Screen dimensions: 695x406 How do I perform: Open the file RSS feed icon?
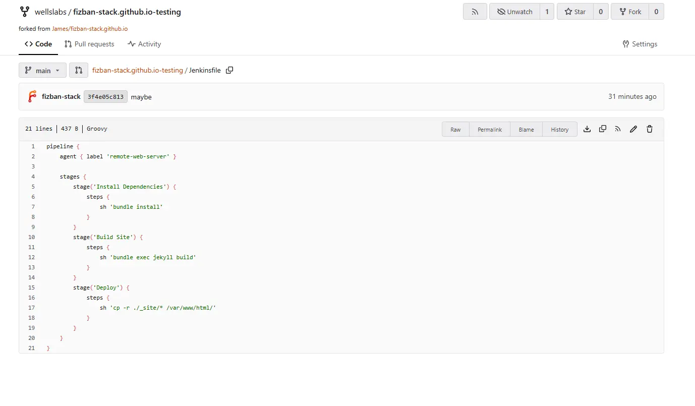(618, 129)
